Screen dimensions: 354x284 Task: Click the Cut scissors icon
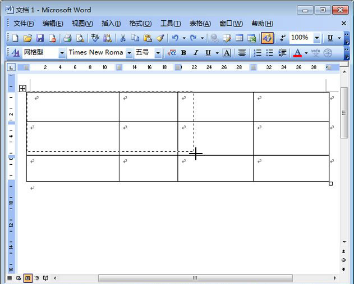pos(122,38)
